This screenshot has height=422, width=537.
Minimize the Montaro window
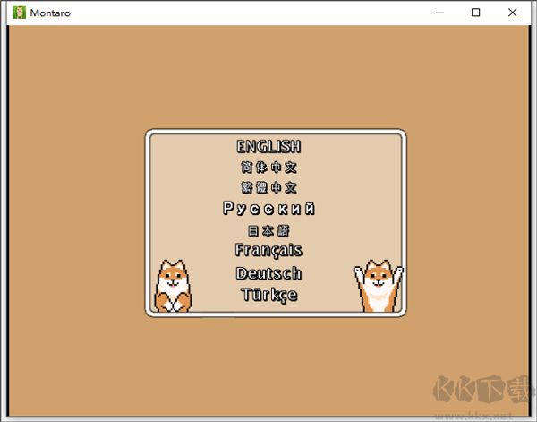click(439, 13)
